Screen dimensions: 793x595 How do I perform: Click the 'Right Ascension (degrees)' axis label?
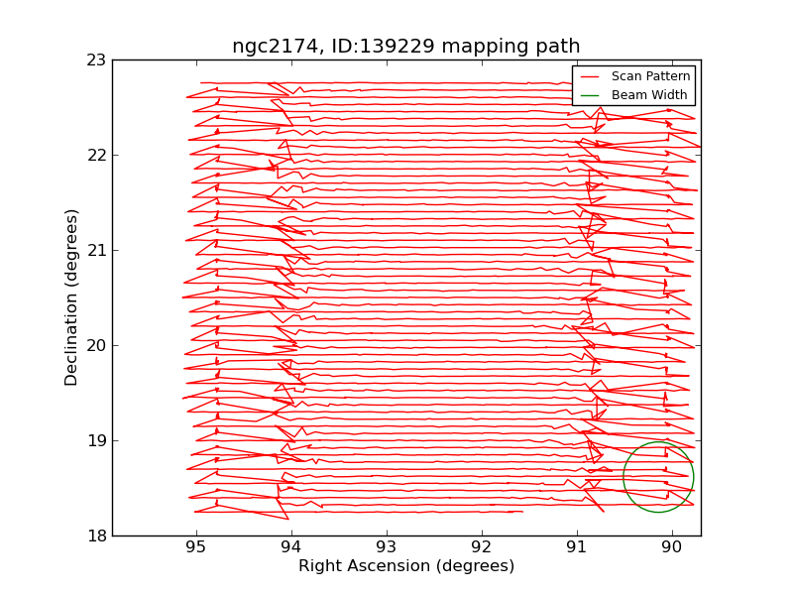406,566
